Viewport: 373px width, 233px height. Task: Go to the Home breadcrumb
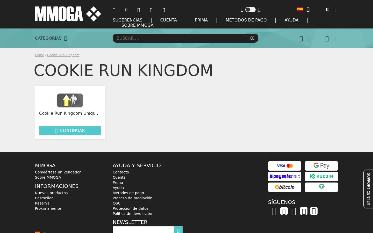(39, 55)
